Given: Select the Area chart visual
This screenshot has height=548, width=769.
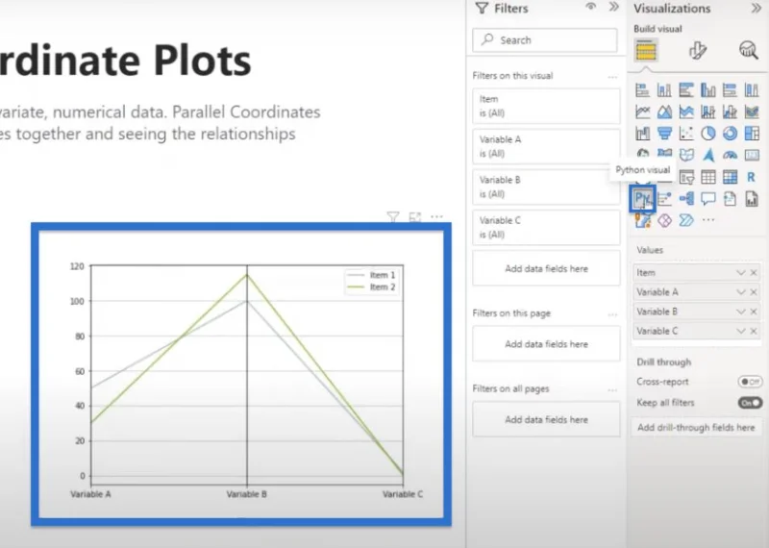Looking at the screenshot, I should click(x=664, y=112).
